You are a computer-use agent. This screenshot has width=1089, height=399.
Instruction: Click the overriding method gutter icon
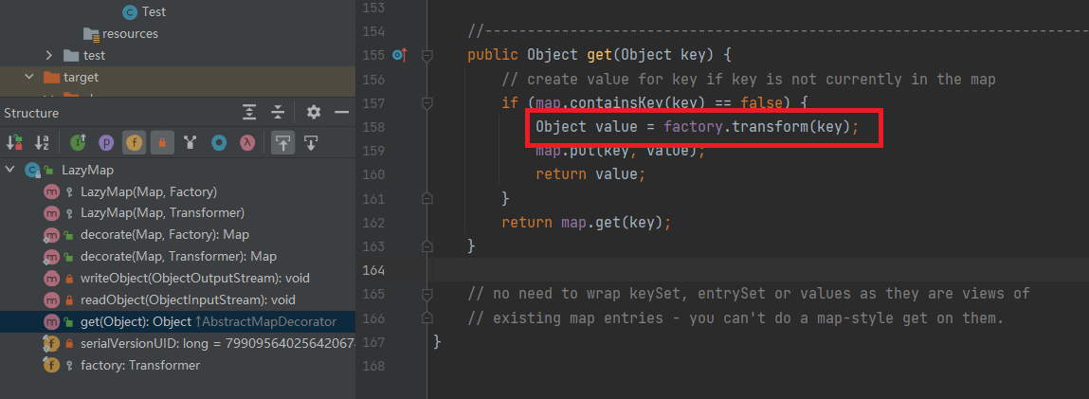point(399,55)
